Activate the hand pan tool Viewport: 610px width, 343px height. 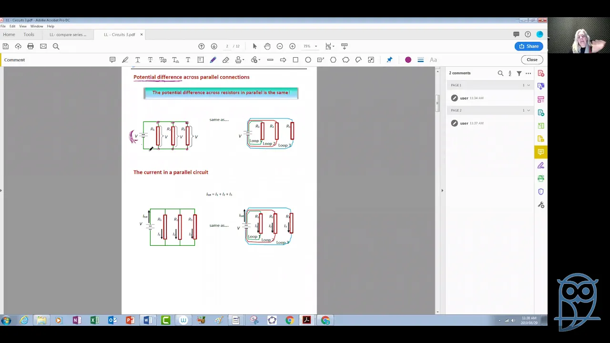tap(267, 46)
